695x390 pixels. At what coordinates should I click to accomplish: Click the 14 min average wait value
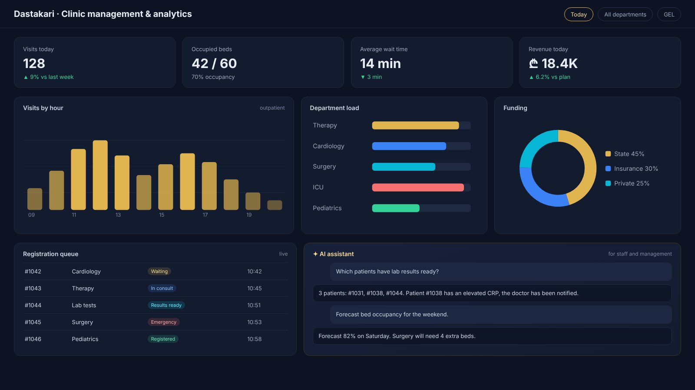pos(381,64)
